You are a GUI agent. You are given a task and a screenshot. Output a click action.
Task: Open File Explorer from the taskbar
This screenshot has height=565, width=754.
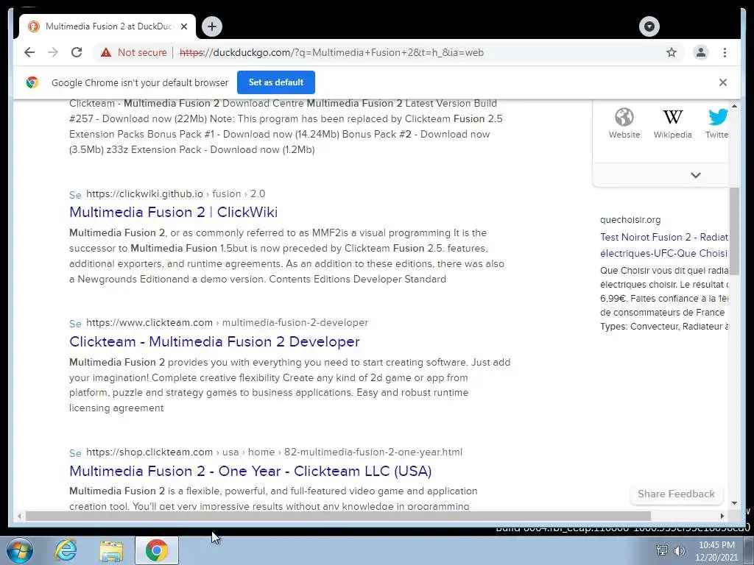tap(111, 550)
